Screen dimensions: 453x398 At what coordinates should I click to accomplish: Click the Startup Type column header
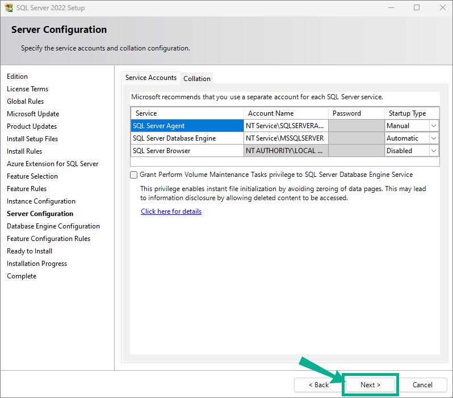click(x=412, y=113)
